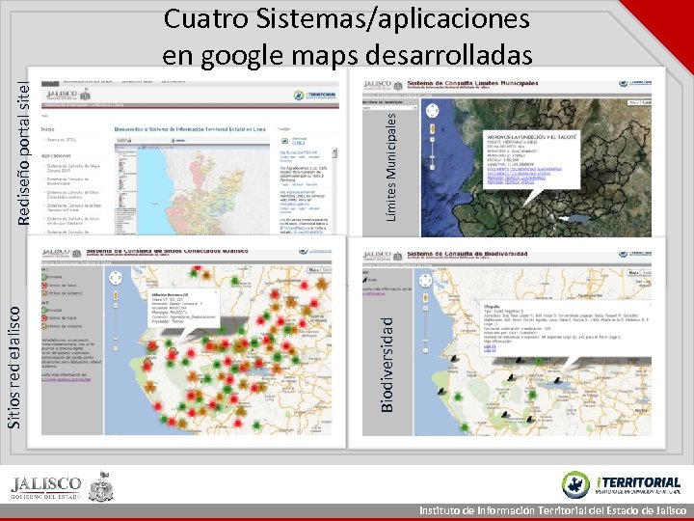The width and height of the screenshot is (694, 521).
Task: Click zoom slider handle on the Biodiversidad map
Action: point(425,341)
